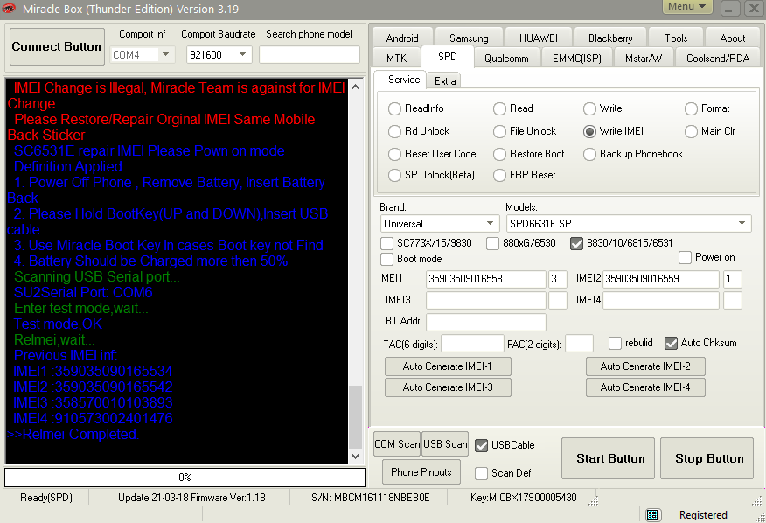Select the Read radio option
The width and height of the screenshot is (766, 523).
[x=499, y=108]
